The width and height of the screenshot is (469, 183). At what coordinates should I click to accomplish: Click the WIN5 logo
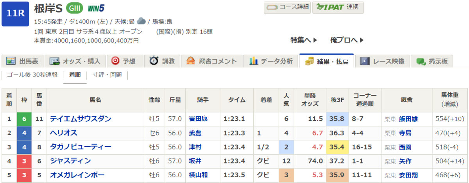click(95, 8)
